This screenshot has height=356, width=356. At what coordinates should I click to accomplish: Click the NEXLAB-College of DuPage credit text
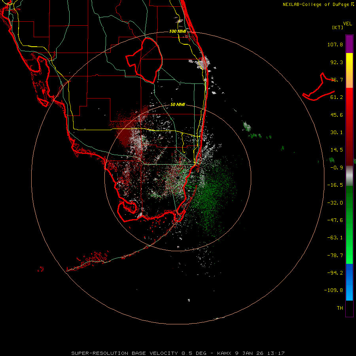coord(316,4)
